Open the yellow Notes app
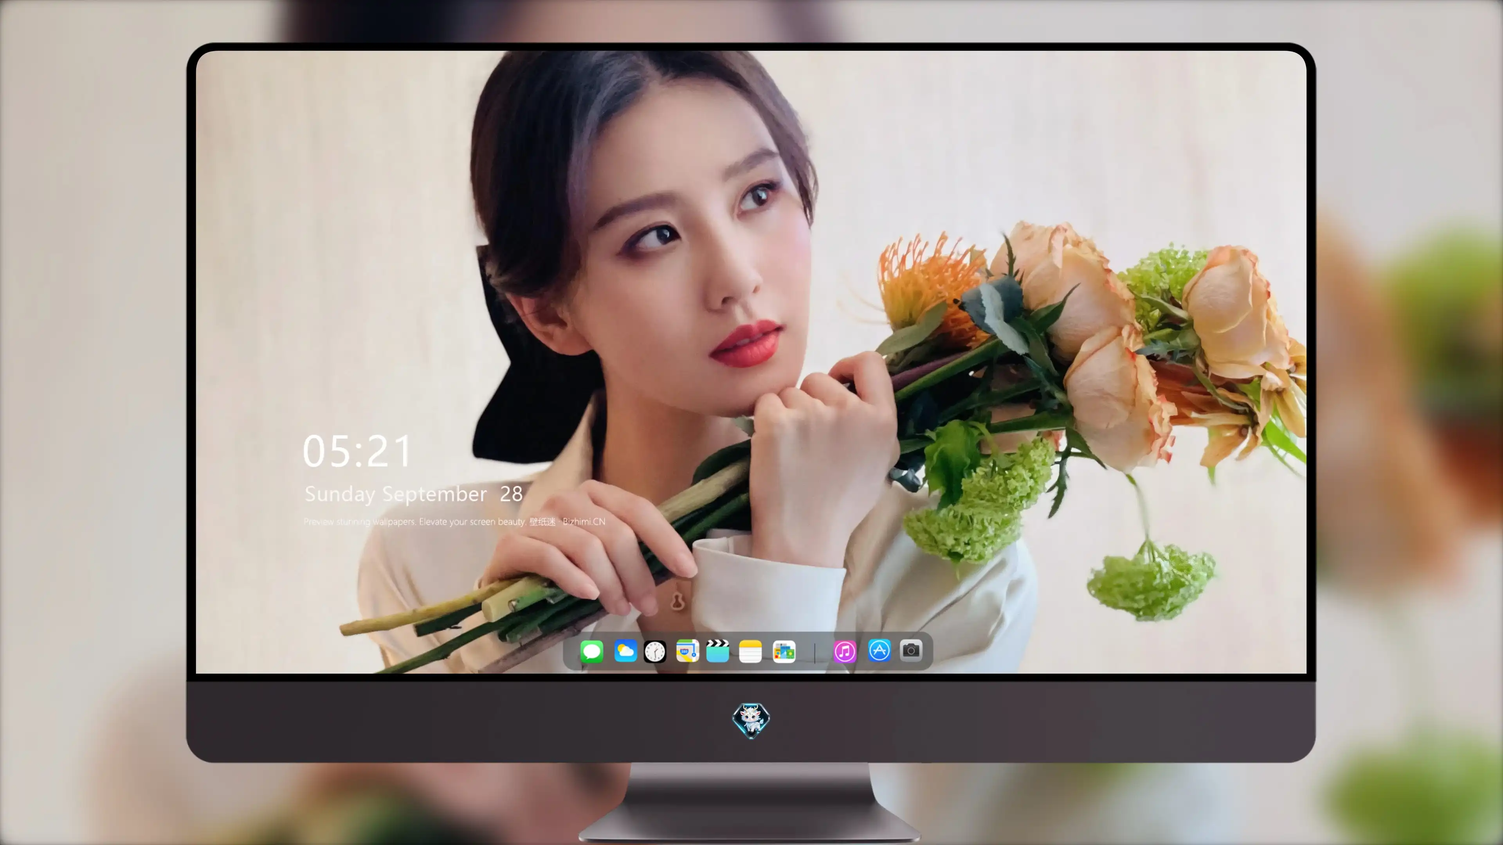1503x845 pixels. [x=750, y=651]
